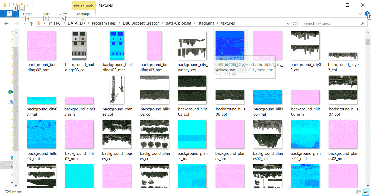
Task: Select background_hills07_col thumbnail
Action: click(x=343, y=90)
